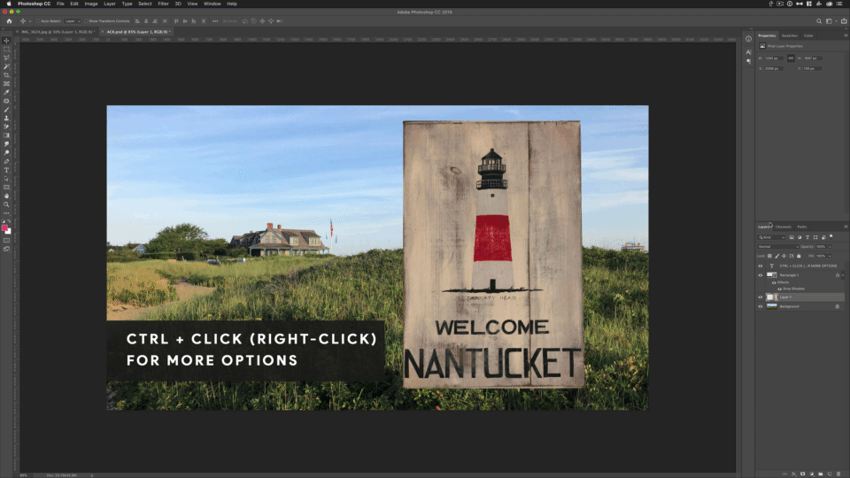This screenshot has width=850, height=478.
Task: Switch to the IMG_3624.jpg document tab
Action: click(x=57, y=32)
